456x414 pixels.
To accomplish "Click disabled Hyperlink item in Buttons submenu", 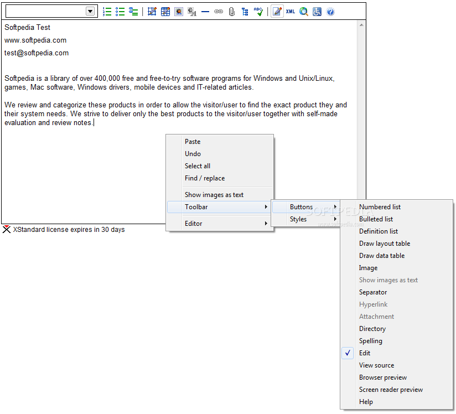I will tap(396, 304).
